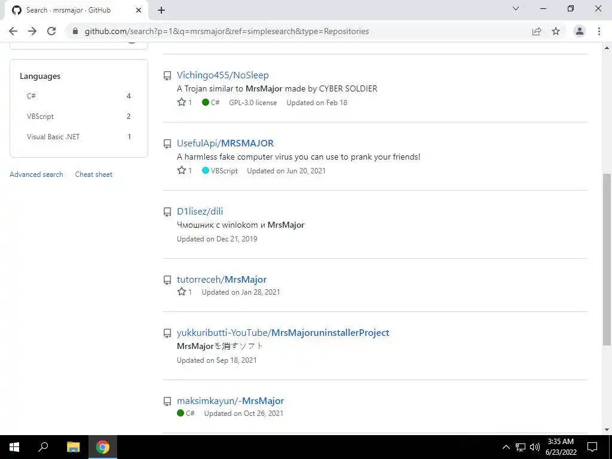The image size is (612, 459).
Task: Click repo icon beside Vichingo455/NoSleep
Action: (167, 76)
